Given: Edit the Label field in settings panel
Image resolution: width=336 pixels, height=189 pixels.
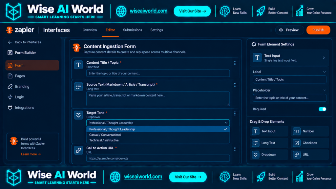Looking at the screenshot, I should [x=289, y=79].
